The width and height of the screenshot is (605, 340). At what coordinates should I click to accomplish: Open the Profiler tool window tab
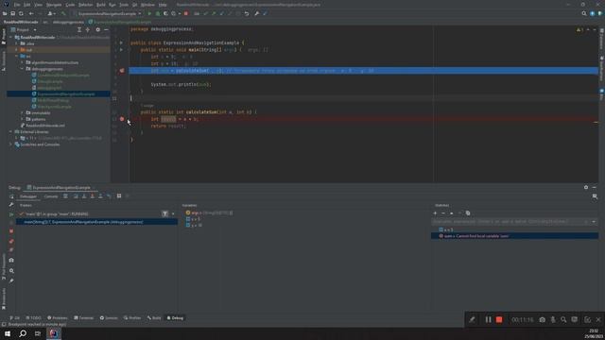click(132, 318)
